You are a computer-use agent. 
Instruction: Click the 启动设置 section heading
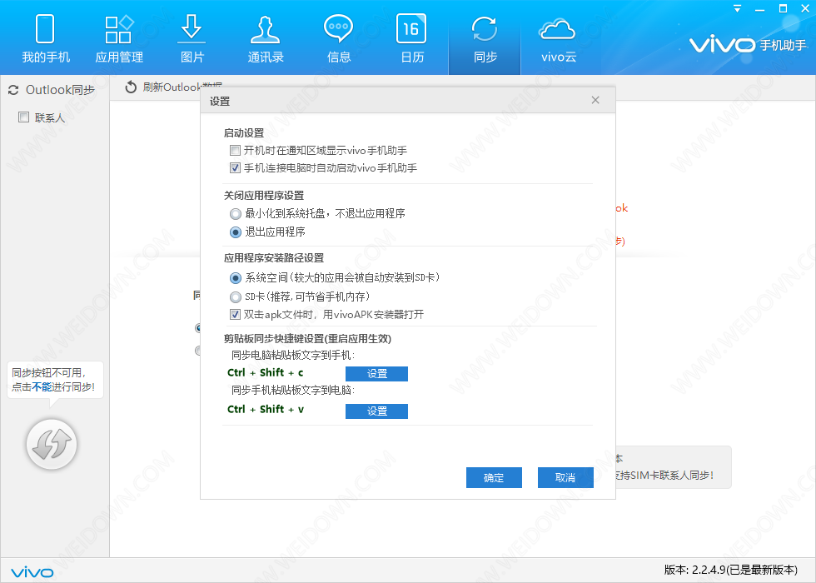tap(244, 132)
